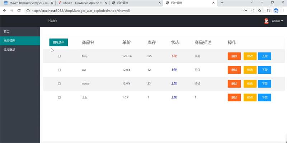Click the price 123.8 ¥
This screenshot has width=287, height=143.
(x=127, y=56)
